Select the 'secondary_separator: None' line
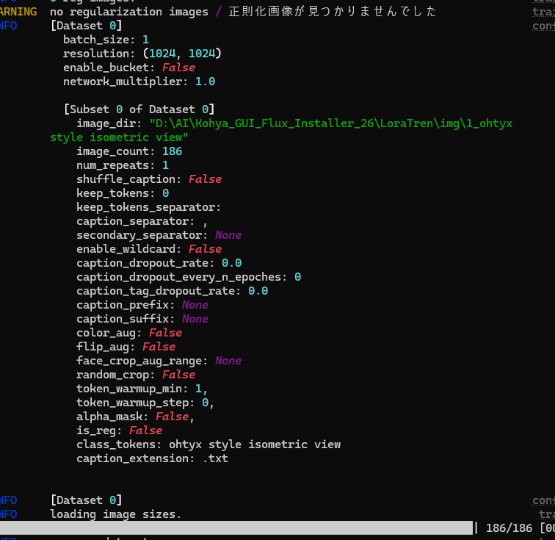The height and width of the screenshot is (540, 555). pyautogui.click(x=159, y=235)
